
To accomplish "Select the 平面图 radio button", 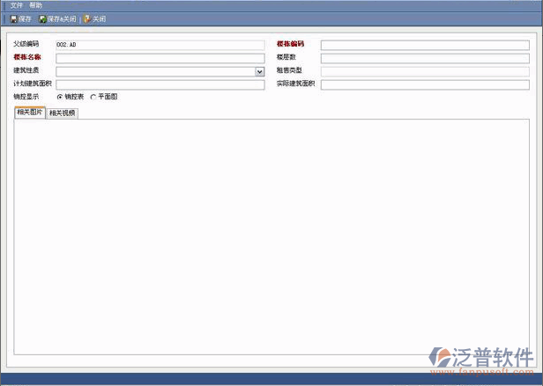I will pos(93,97).
